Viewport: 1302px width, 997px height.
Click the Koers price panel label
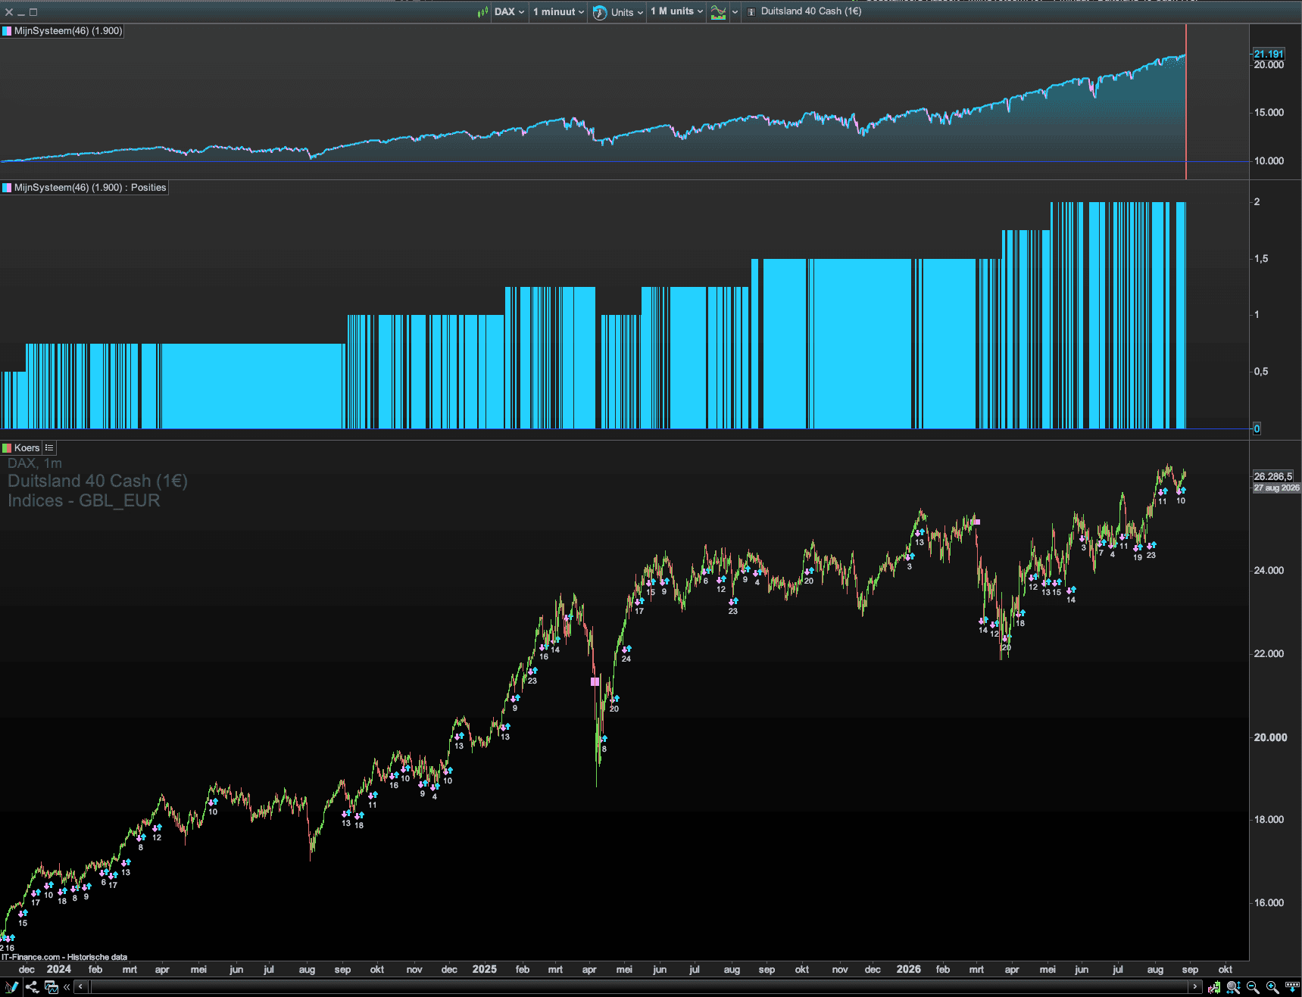tap(27, 448)
